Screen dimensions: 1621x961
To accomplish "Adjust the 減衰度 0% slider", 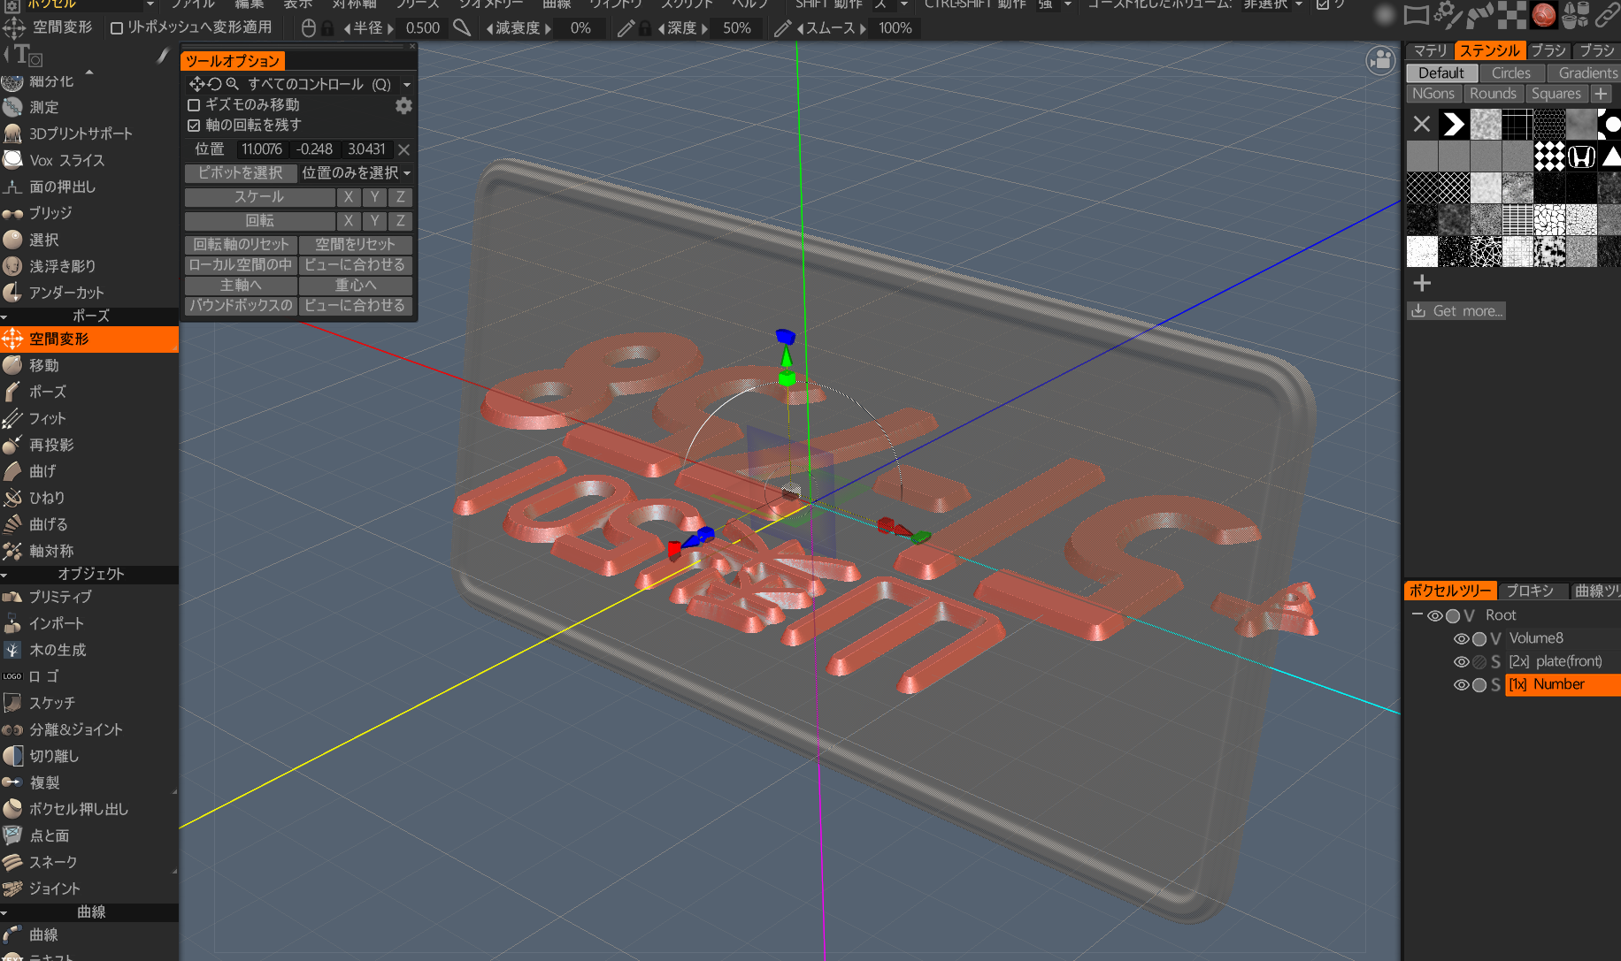I will click(x=580, y=28).
